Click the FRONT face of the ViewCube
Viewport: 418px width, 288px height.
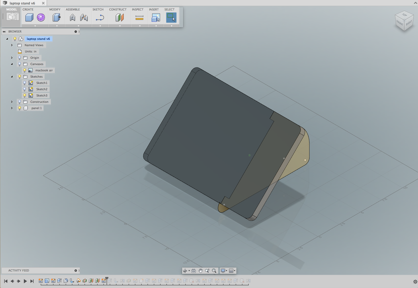click(400, 23)
